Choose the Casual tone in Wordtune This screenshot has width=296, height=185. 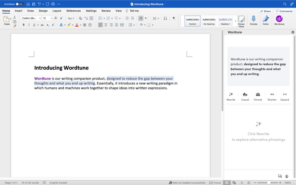(x=245, y=97)
